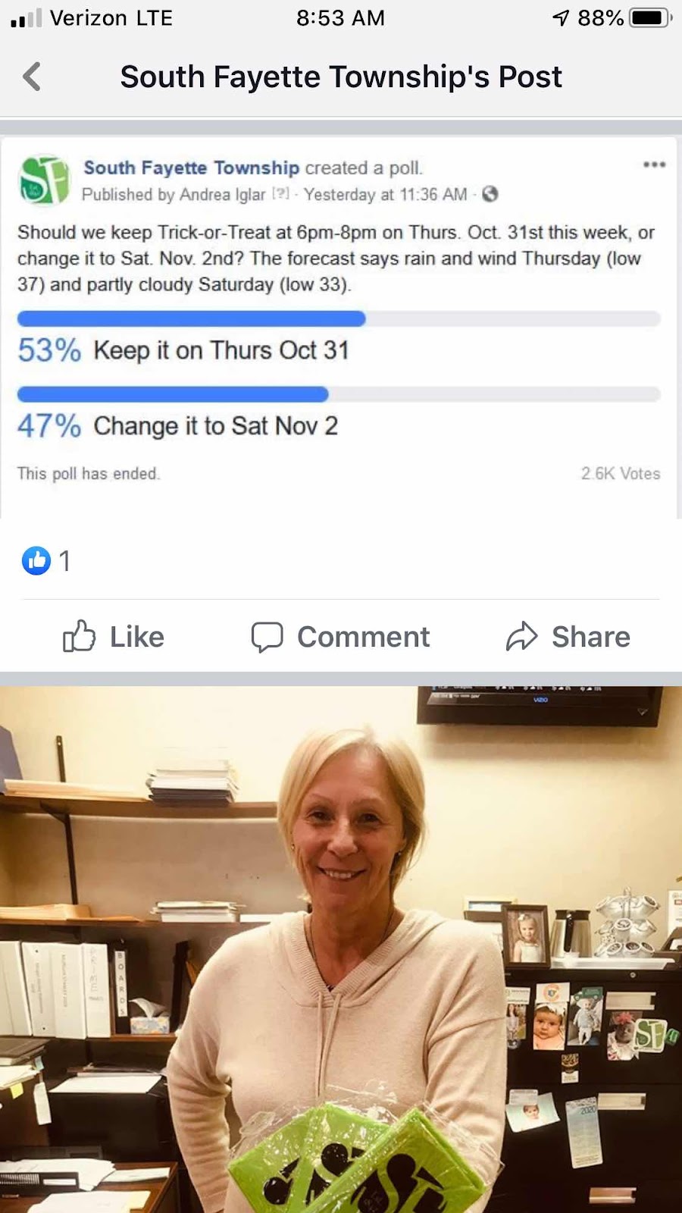
Task: Select the Keep it on Thurs Oct 31 option
Action: pyautogui.click(x=221, y=350)
